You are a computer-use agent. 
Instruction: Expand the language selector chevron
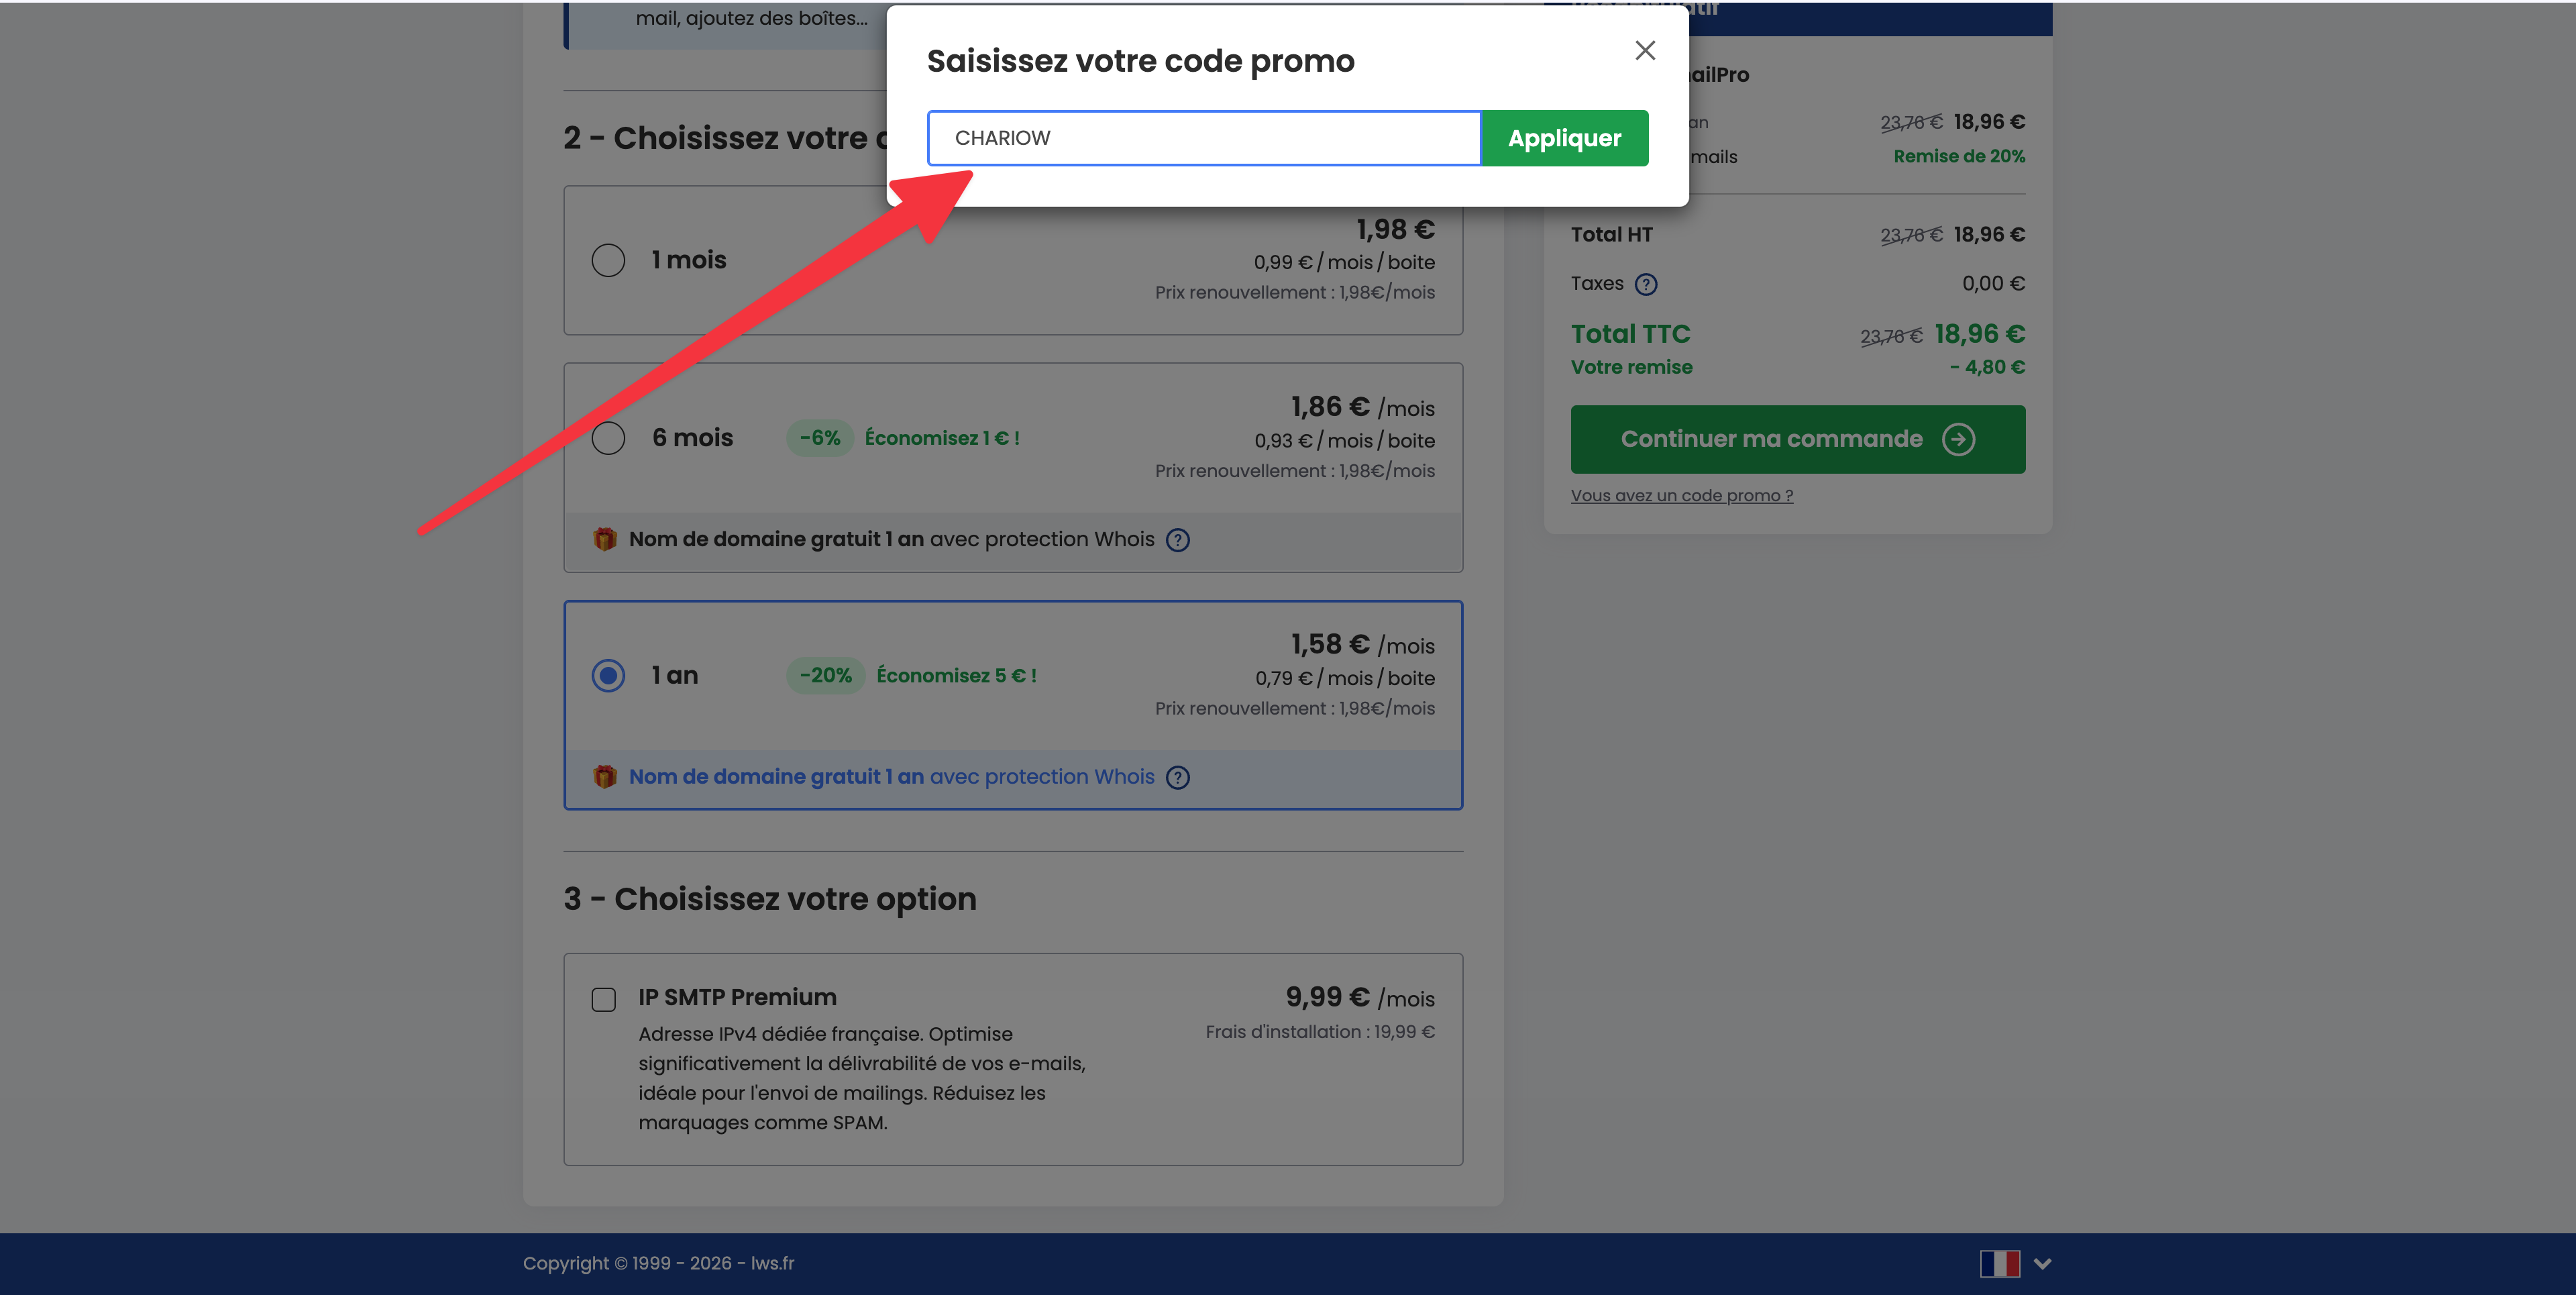pos(2042,1263)
